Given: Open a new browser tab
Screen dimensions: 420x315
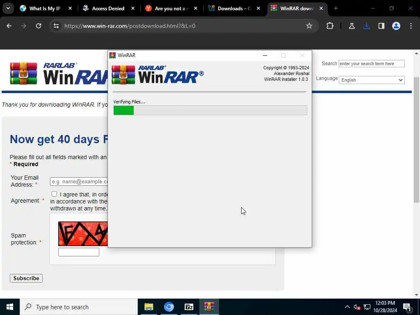Looking at the screenshot, I should tap(336, 8).
